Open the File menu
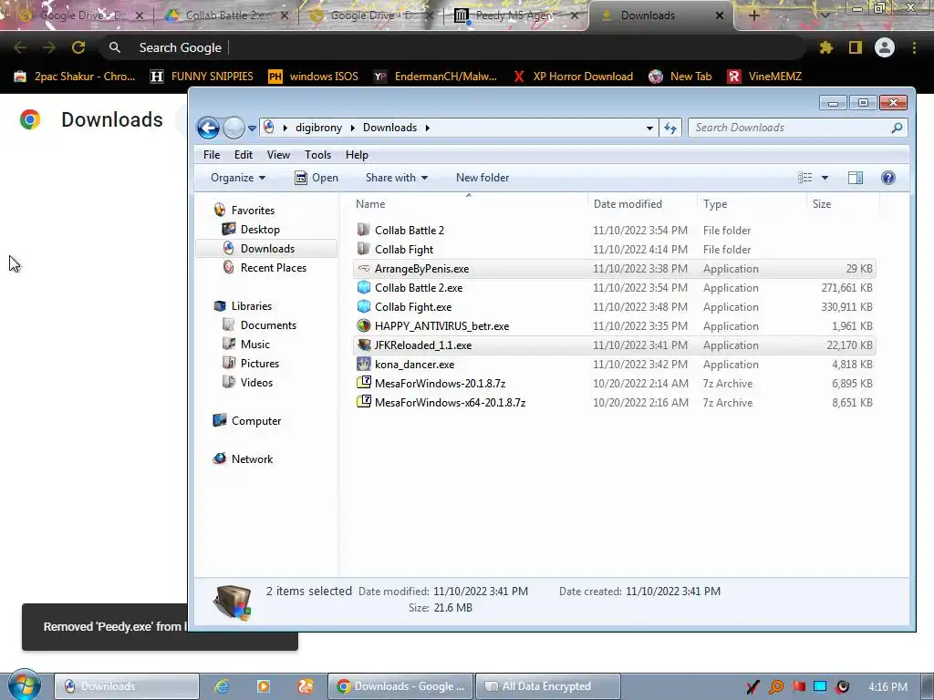 (x=212, y=155)
